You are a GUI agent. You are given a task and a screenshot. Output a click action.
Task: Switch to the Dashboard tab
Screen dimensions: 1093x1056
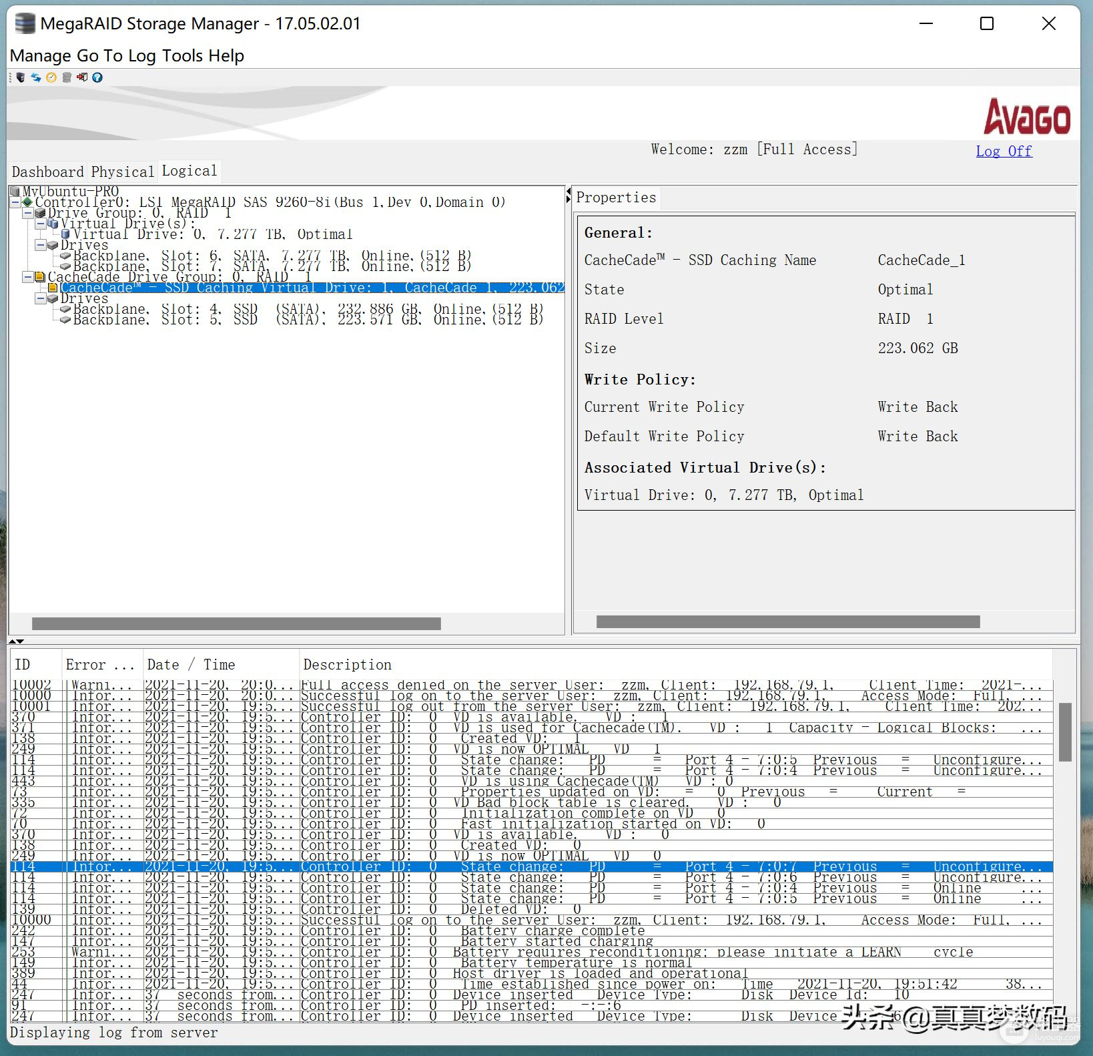coord(48,172)
